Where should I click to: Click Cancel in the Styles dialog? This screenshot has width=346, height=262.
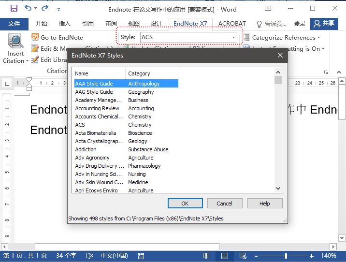(224, 204)
